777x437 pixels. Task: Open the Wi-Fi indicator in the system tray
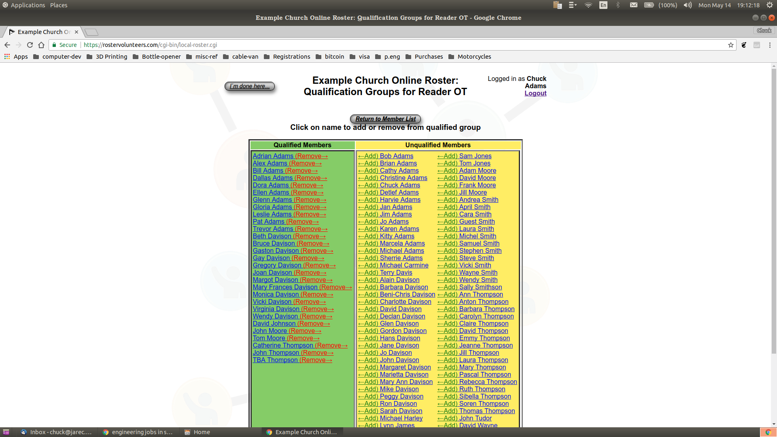click(x=588, y=5)
